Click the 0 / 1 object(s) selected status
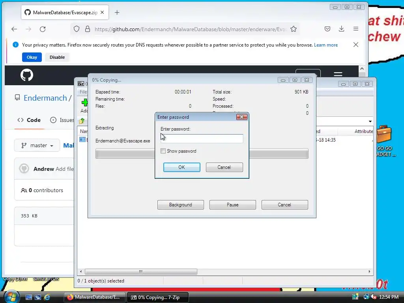This screenshot has width=404, height=303. (101, 281)
